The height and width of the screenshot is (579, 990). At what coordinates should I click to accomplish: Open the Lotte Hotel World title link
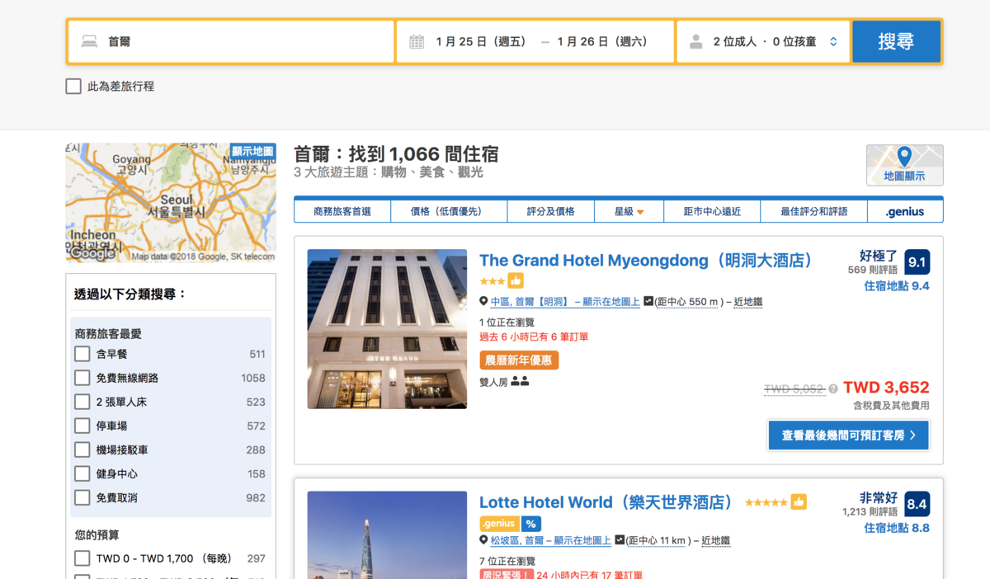pos(606,502)
